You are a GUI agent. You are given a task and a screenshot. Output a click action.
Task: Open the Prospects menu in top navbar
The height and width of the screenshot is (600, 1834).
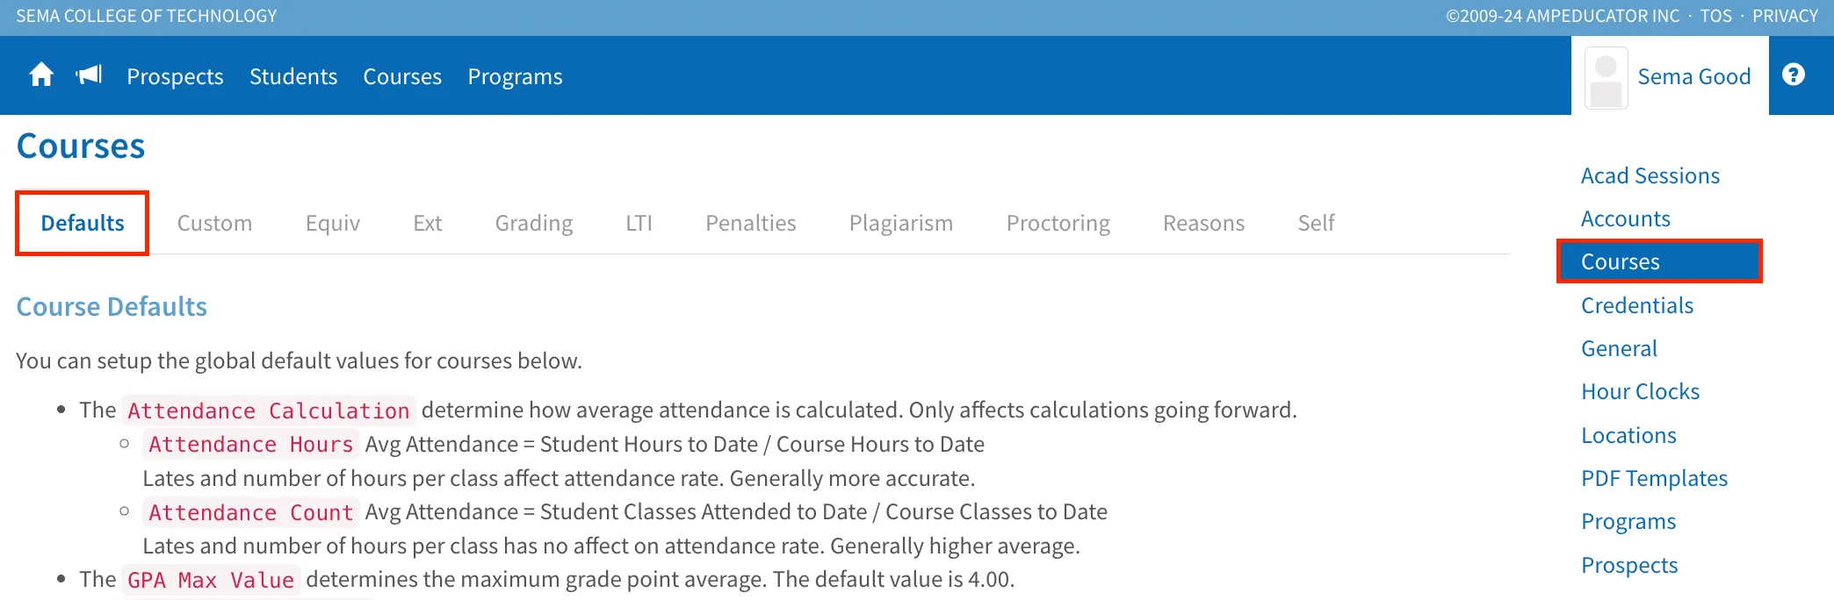coord(175,77)
